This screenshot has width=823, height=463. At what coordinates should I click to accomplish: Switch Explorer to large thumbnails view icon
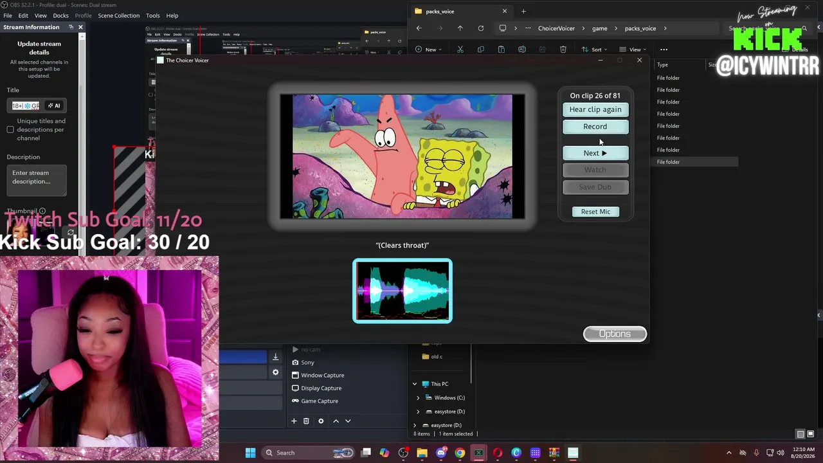pos(810,434)
